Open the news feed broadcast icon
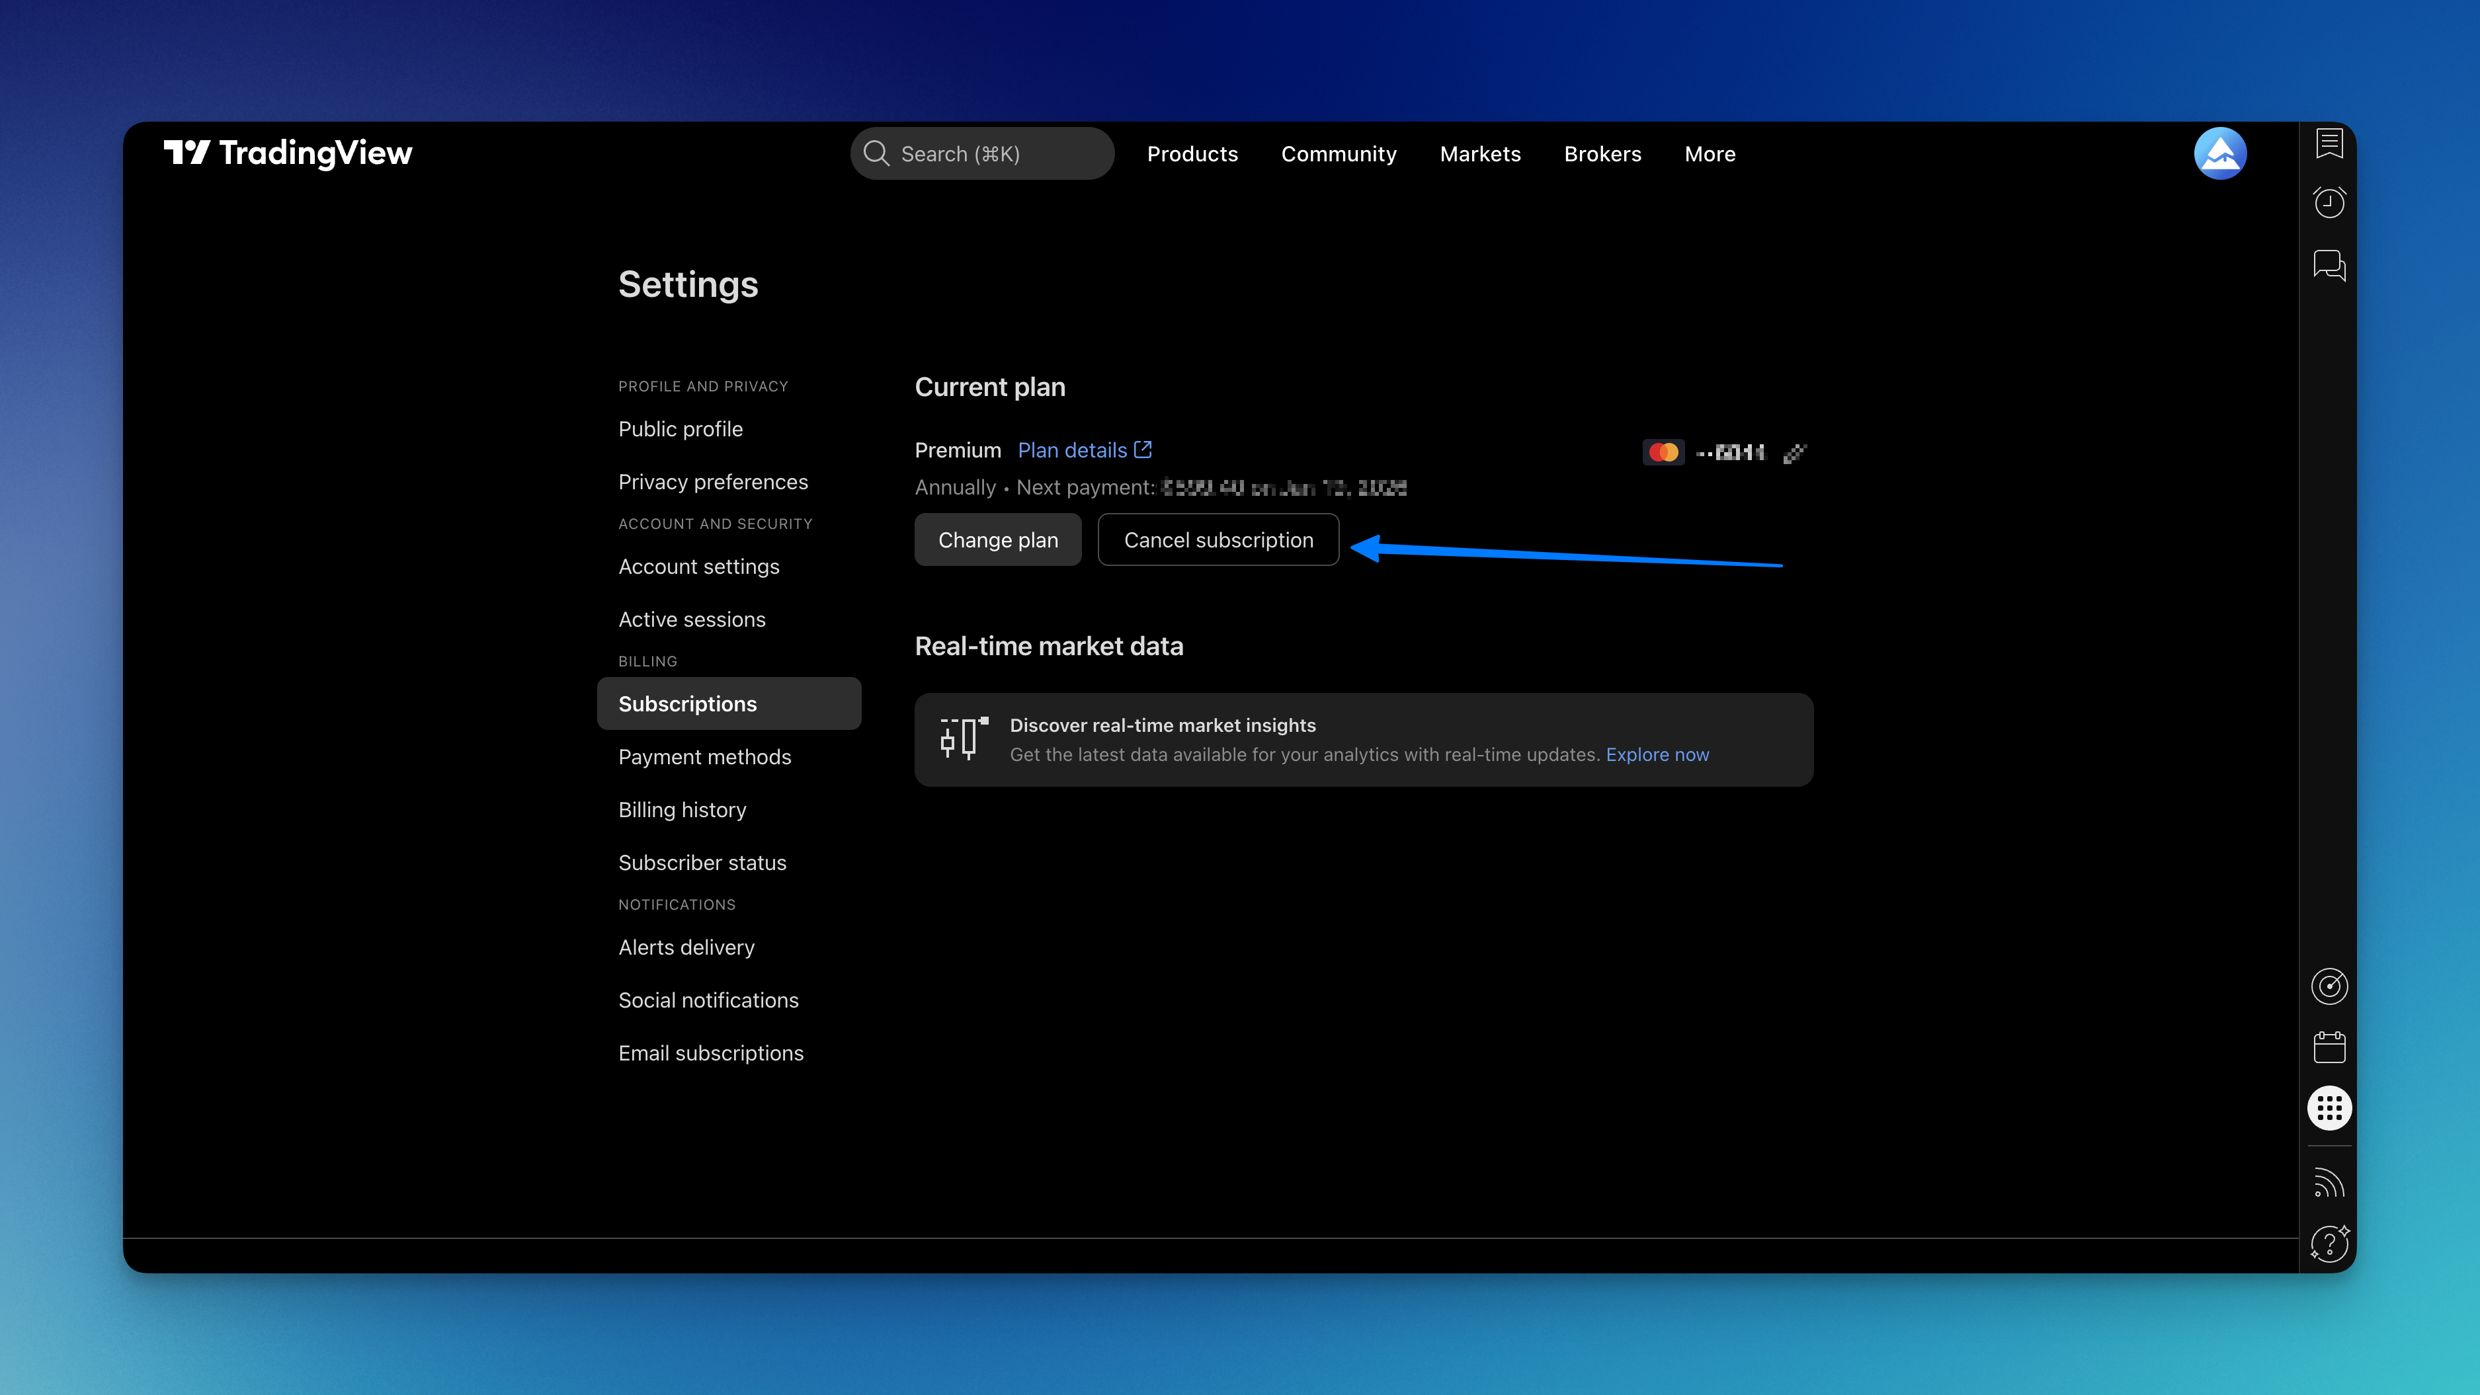This screenshot has height=1395, width=2480. (x=2329, y=1183)
